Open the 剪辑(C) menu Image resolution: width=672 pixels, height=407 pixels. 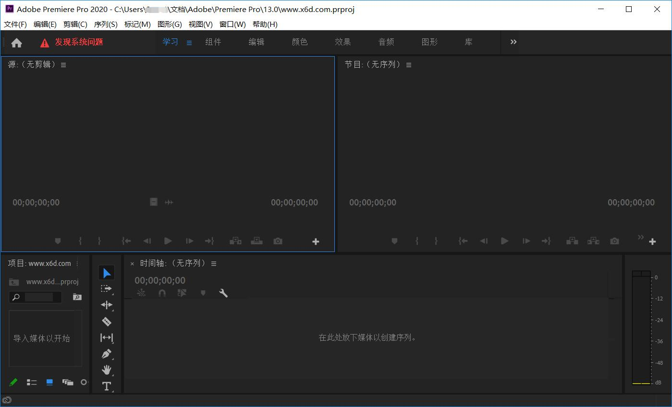[75, 24]
